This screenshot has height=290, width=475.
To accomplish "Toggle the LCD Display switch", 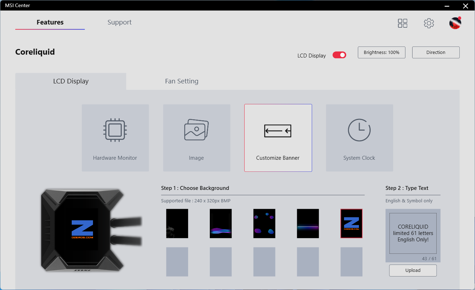I will pos(339,55).
